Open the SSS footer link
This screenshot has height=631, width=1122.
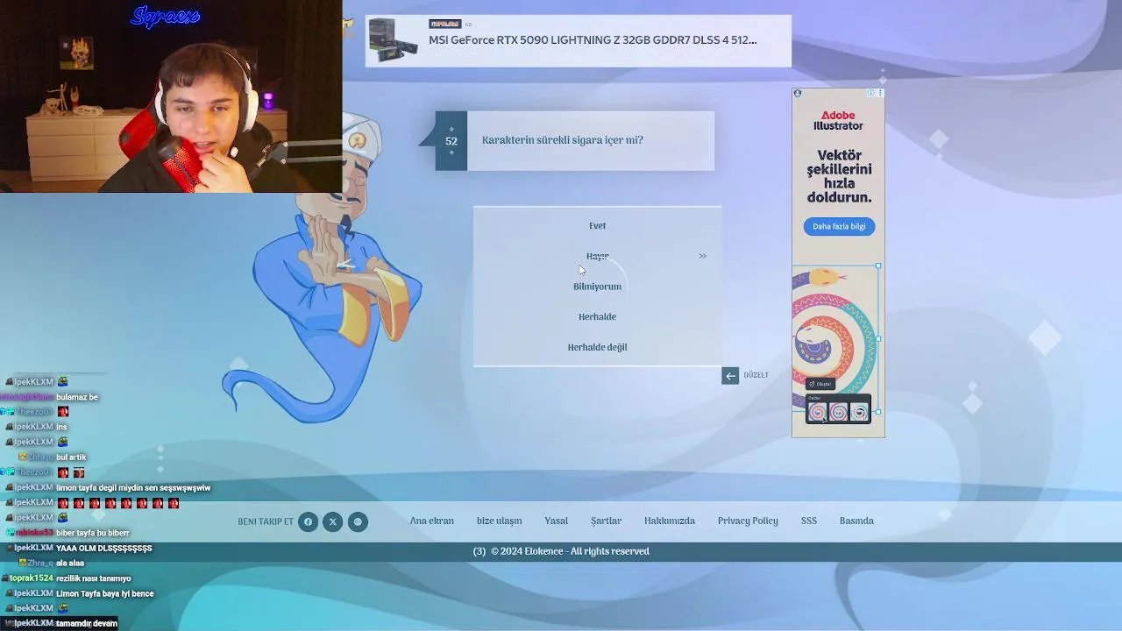pyautogui.click(x=808, y=521)
